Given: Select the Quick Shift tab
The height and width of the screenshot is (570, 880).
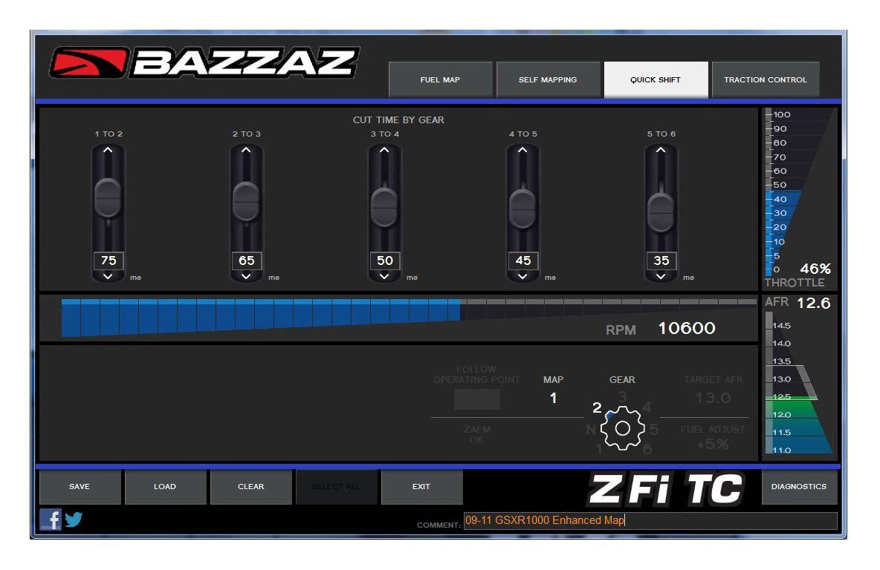Looking at the screenshot, I should pos(656,79).
